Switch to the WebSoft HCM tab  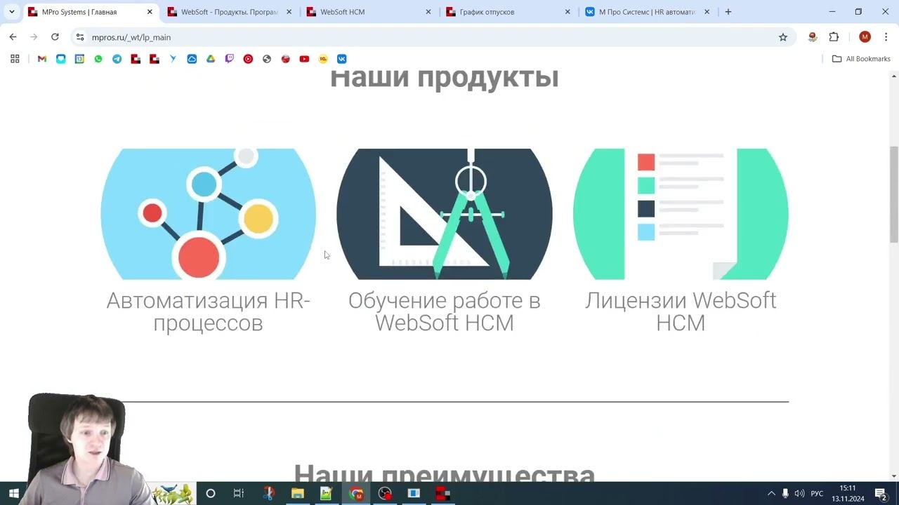tap(368, 12)
